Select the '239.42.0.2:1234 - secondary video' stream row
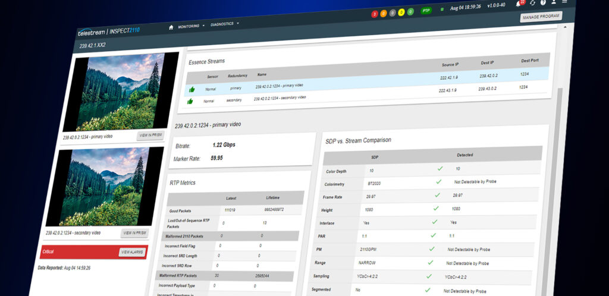 (x=366, y=95)
